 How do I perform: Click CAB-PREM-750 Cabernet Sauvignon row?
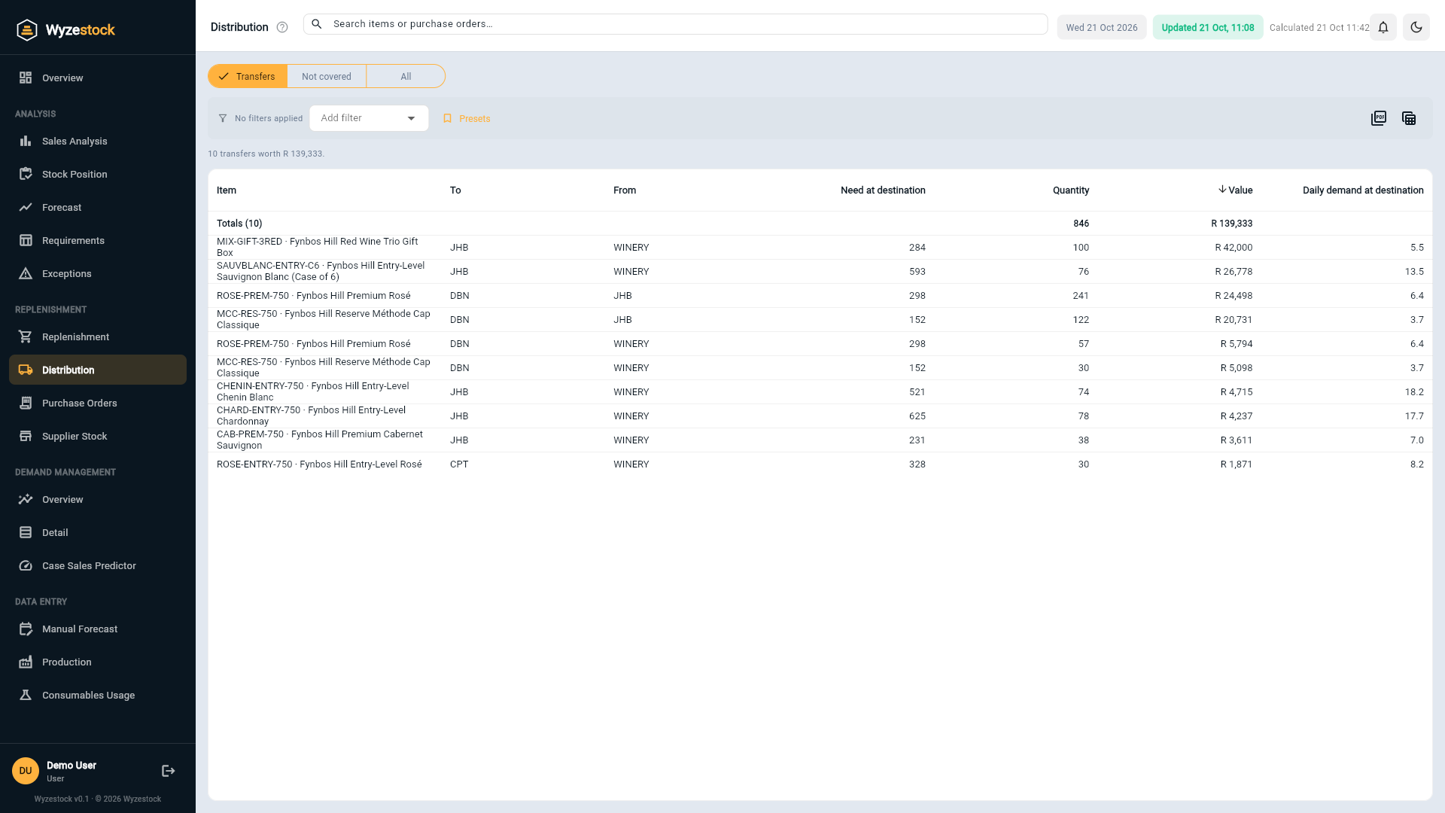point(820,440)
